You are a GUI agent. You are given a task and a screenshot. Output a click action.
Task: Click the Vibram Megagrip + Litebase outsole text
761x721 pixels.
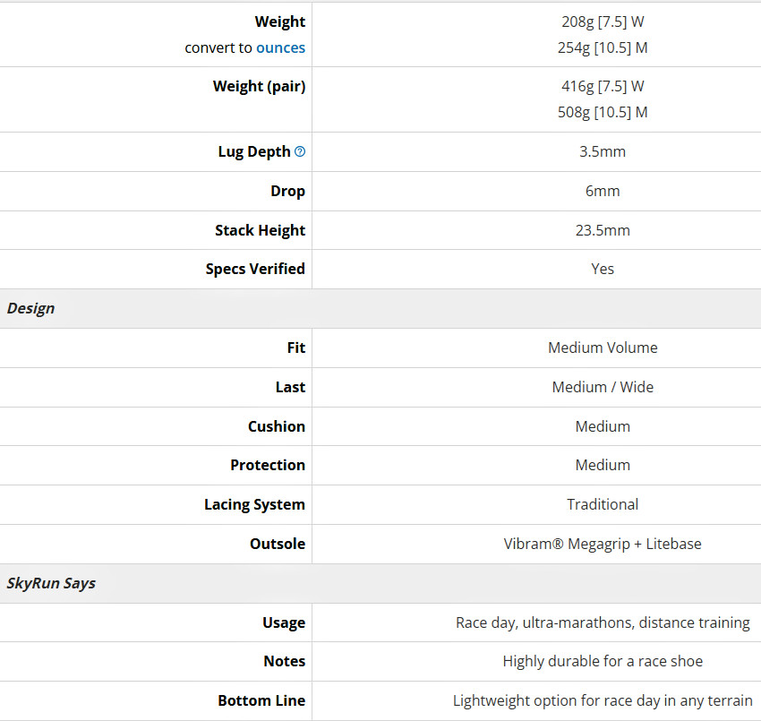click(x=603, y=544)
